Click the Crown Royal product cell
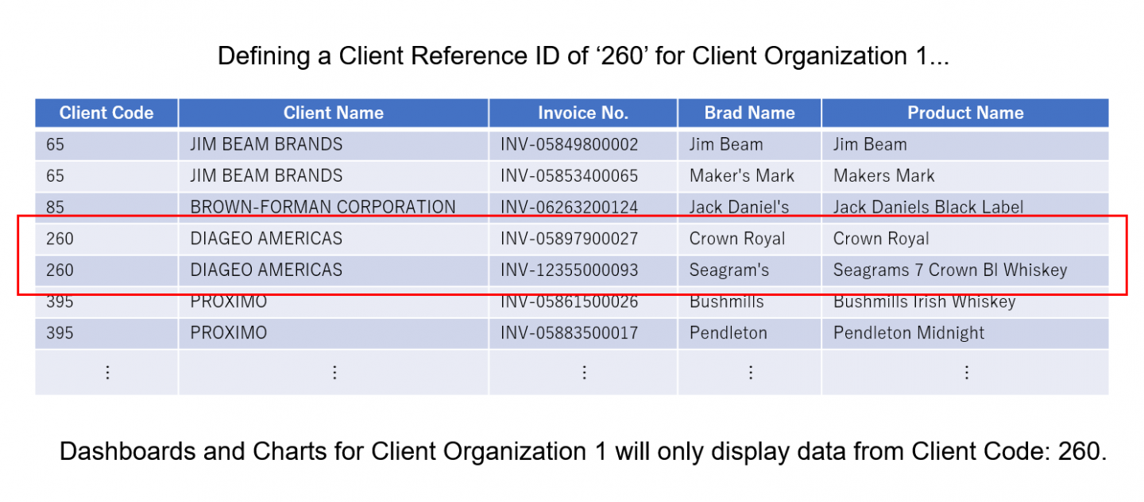The height and width of the screenshot is (502, 1144). click(881, 238)
